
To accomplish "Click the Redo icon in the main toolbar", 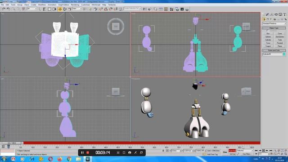I will tap(8, 9).
